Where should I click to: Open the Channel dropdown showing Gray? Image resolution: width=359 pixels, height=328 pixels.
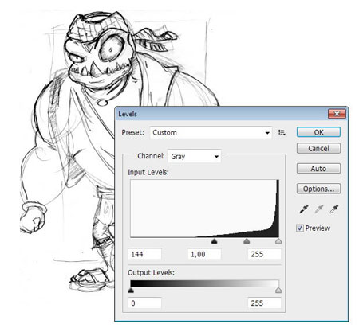pos(194,156)
